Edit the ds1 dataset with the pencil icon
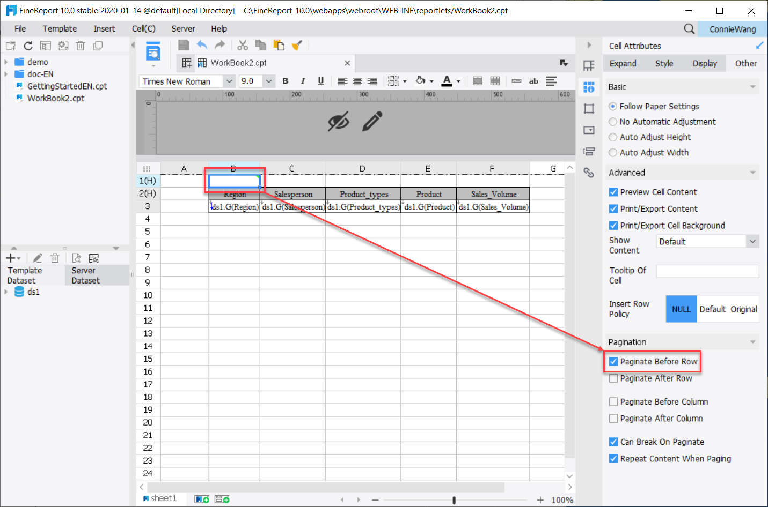The image size is (768, 507). tap(37, 258)
